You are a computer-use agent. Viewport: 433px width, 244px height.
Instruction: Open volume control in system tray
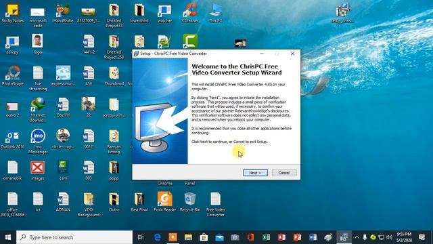390,237
